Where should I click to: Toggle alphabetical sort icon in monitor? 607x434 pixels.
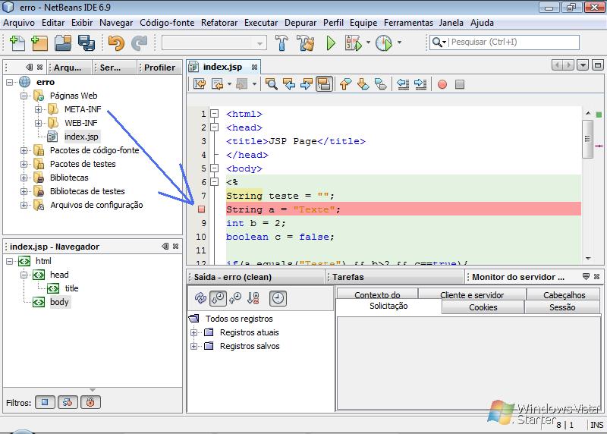tap(253, 298)
